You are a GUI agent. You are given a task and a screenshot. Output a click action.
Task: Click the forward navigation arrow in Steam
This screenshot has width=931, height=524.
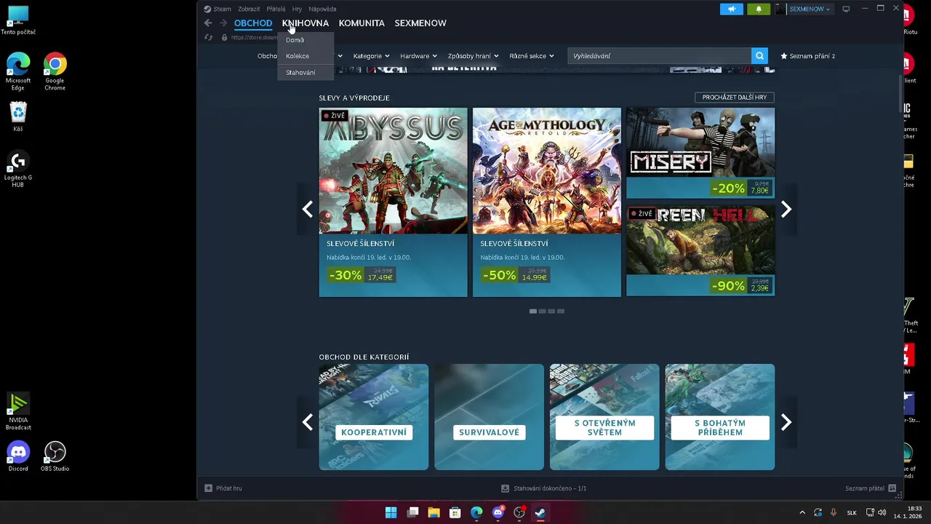(223, 23)
